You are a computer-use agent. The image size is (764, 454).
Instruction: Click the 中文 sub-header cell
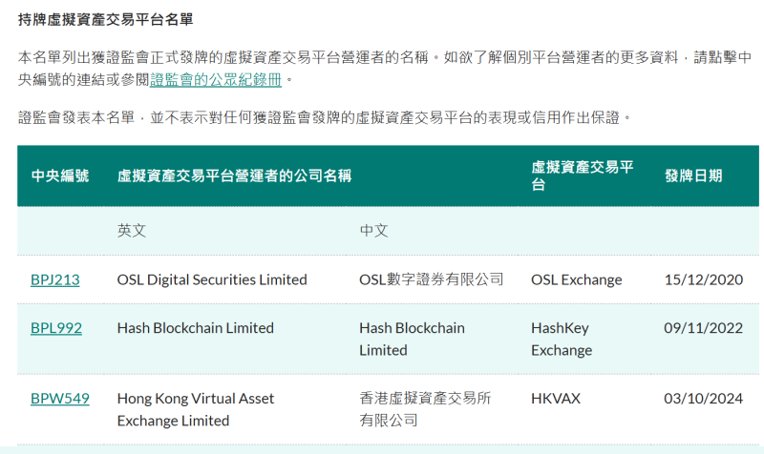tap(373, 230)
